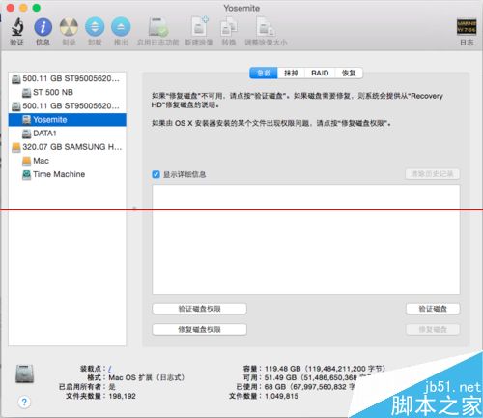Viewport: 483px width, 418px height.
Task: Select the 500.11 GB disk containing Yosemite
Action: tap(67, 105)
